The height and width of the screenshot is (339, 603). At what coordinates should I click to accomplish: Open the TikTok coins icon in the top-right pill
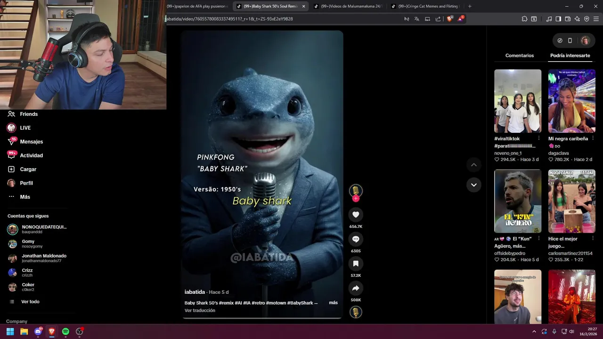tap(560, 40)
